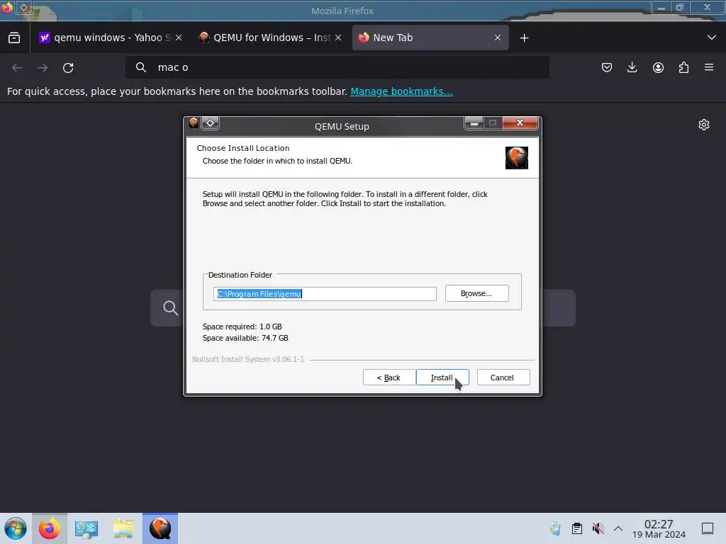Close the qemu windows Yahoo tab
The width and height of the screenshot is (726, 544).
[179, 38]
